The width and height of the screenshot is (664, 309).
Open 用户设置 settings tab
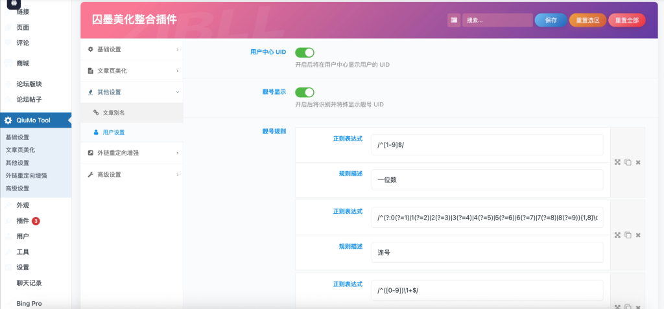[x=132, y=132]
